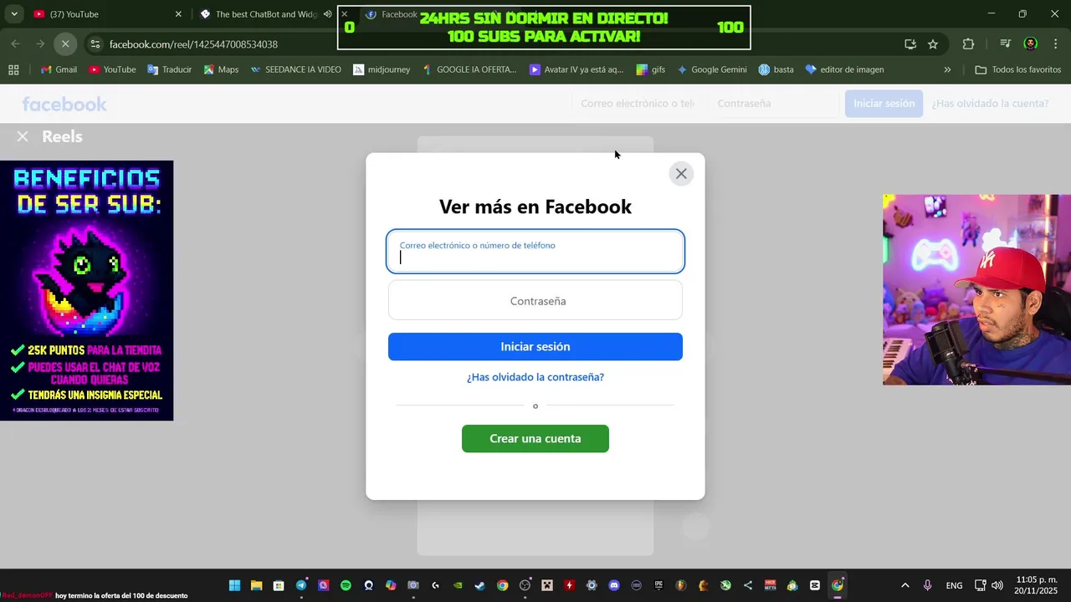
Task: Open Steam from the taskbar
Action: point(480,585)
